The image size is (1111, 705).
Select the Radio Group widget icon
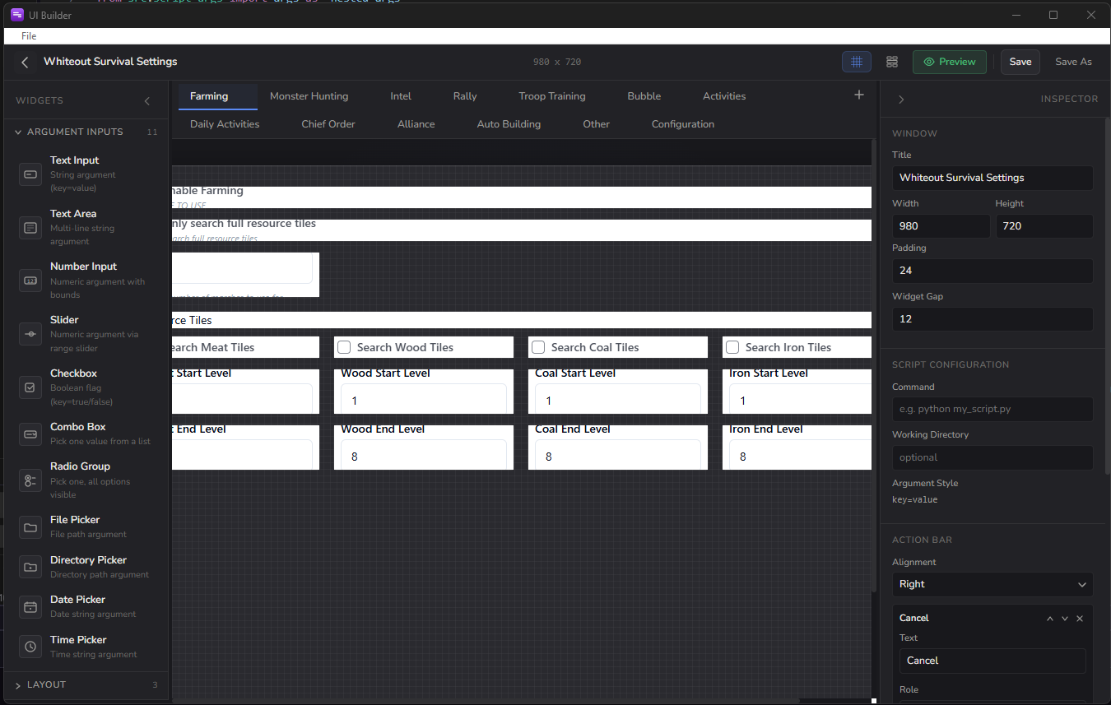coord(30,480)
